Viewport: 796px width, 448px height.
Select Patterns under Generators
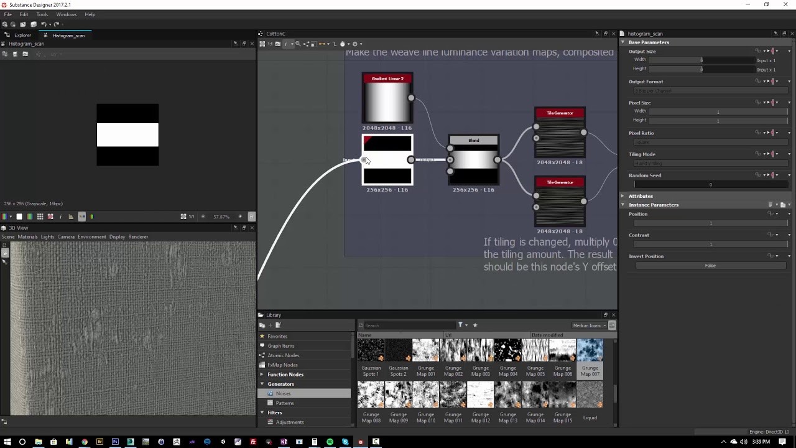pyautogui.click(x=284, y=403)
